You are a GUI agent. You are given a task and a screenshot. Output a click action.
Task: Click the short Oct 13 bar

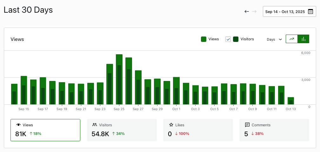[x=290, y=101]
